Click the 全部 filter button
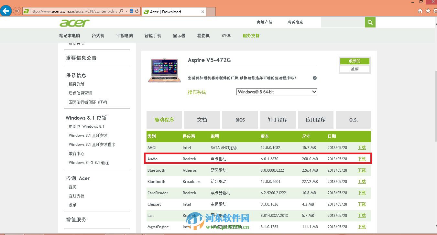Screen dimensions: 437x235 click(355, 69)
